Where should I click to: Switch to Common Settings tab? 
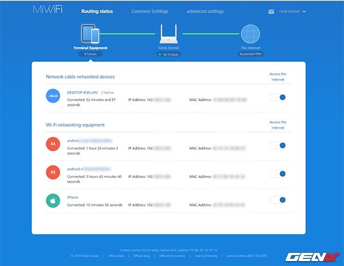point(150,11)
